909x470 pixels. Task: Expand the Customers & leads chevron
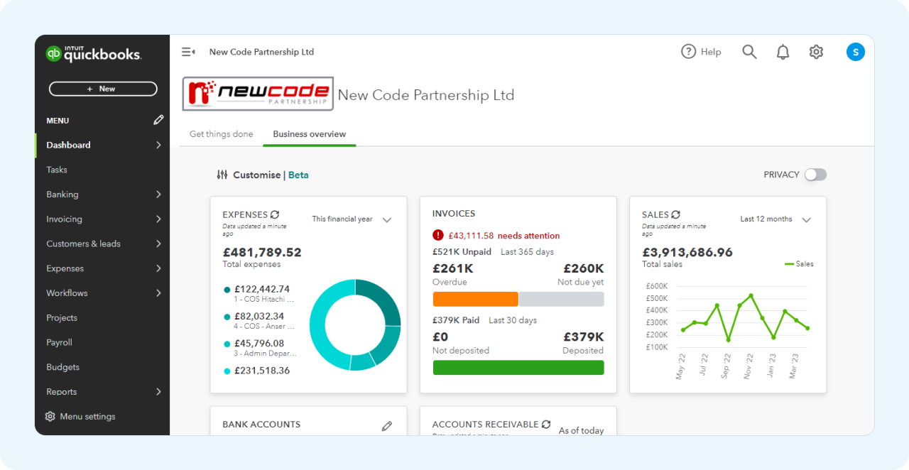158,244
